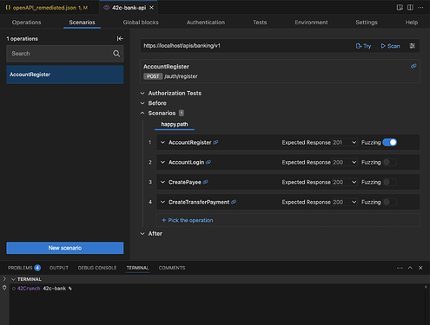Enable Fuzzing for AccountLogin step
430x325 pixels.
[389, 162]
